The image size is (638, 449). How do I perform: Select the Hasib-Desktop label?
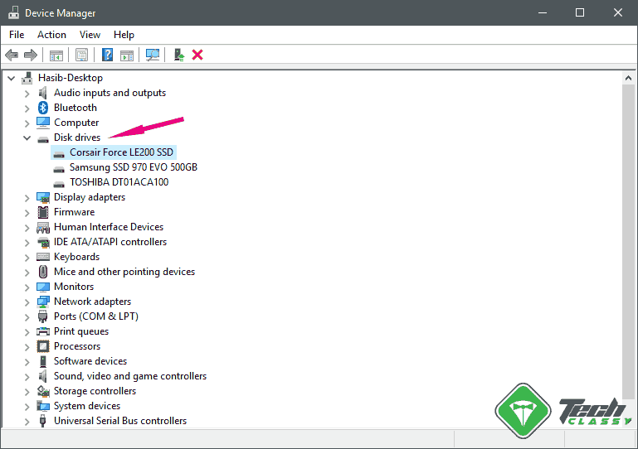(x=71, y=78)
